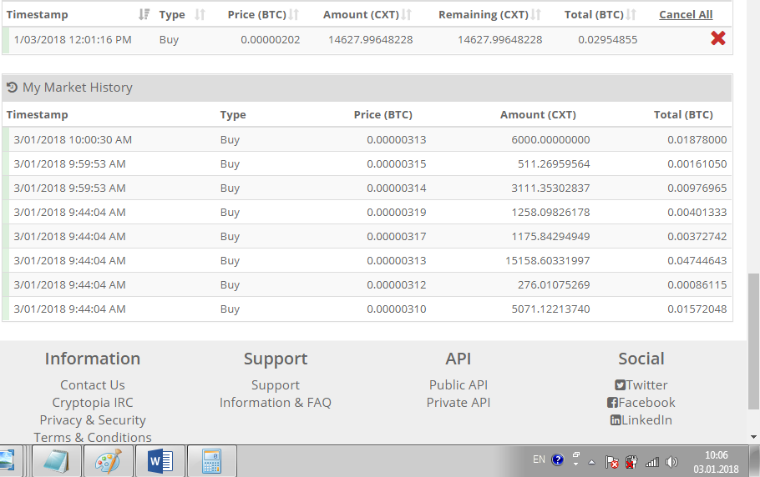This screenshot has width=760, height=477.
Task: Open Microsoft Word from the taskbar
Action: pos(160,461)
